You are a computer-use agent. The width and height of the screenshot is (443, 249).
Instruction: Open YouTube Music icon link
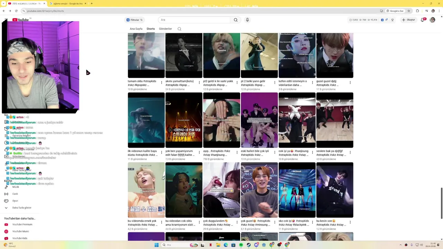pyautogui.click(x=6, y=231)
